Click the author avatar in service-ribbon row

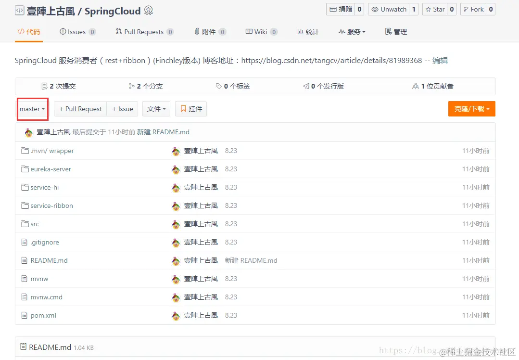pyautogui.click(x=176, y=206)
